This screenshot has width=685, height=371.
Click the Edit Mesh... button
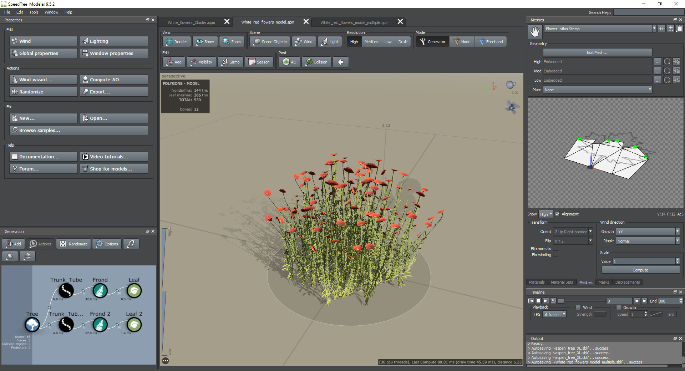pos(597,52)
